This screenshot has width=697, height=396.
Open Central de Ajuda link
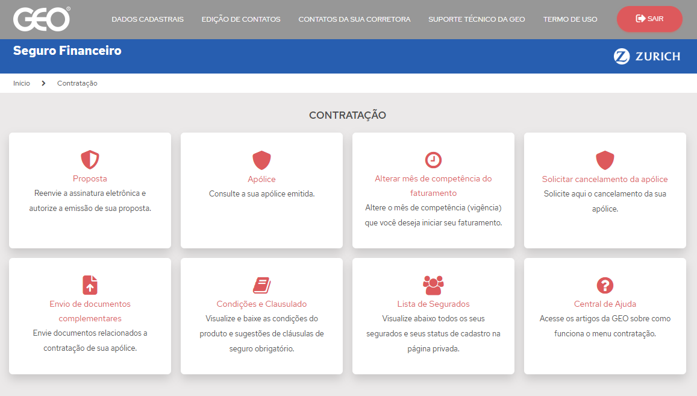click(605, 304)
